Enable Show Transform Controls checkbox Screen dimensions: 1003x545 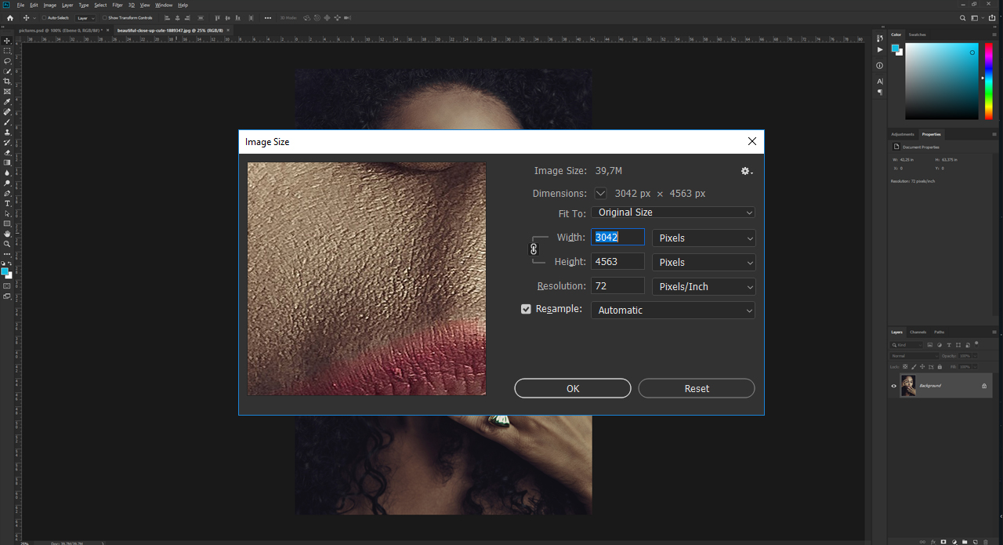104,17
